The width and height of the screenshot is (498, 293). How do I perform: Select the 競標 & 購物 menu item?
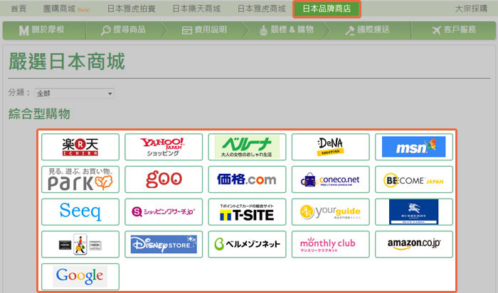pos(287,31)
